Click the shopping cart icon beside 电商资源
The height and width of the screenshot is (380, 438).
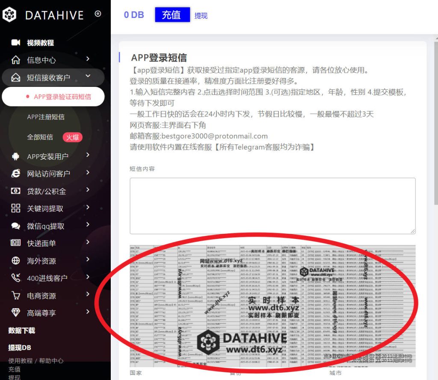coord(16,295)
